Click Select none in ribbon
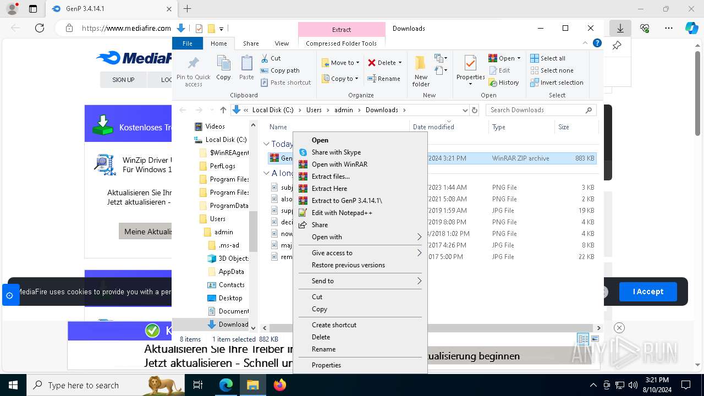704x396 pixels. 552,70
